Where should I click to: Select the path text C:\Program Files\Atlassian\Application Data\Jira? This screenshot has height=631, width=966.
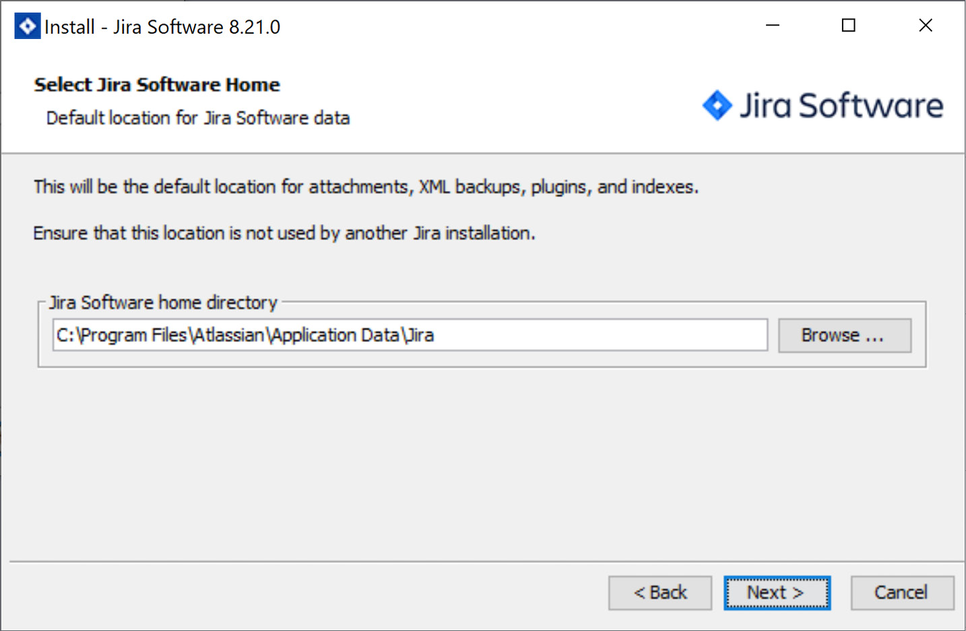click(x=245, y=335)
